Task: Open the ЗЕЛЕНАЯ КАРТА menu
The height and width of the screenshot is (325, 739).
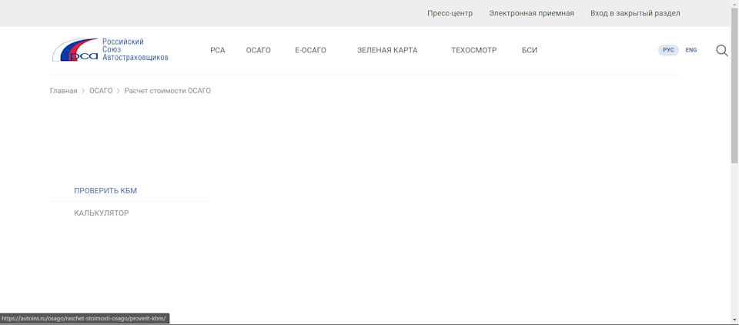Action: (x=387, y=51)
